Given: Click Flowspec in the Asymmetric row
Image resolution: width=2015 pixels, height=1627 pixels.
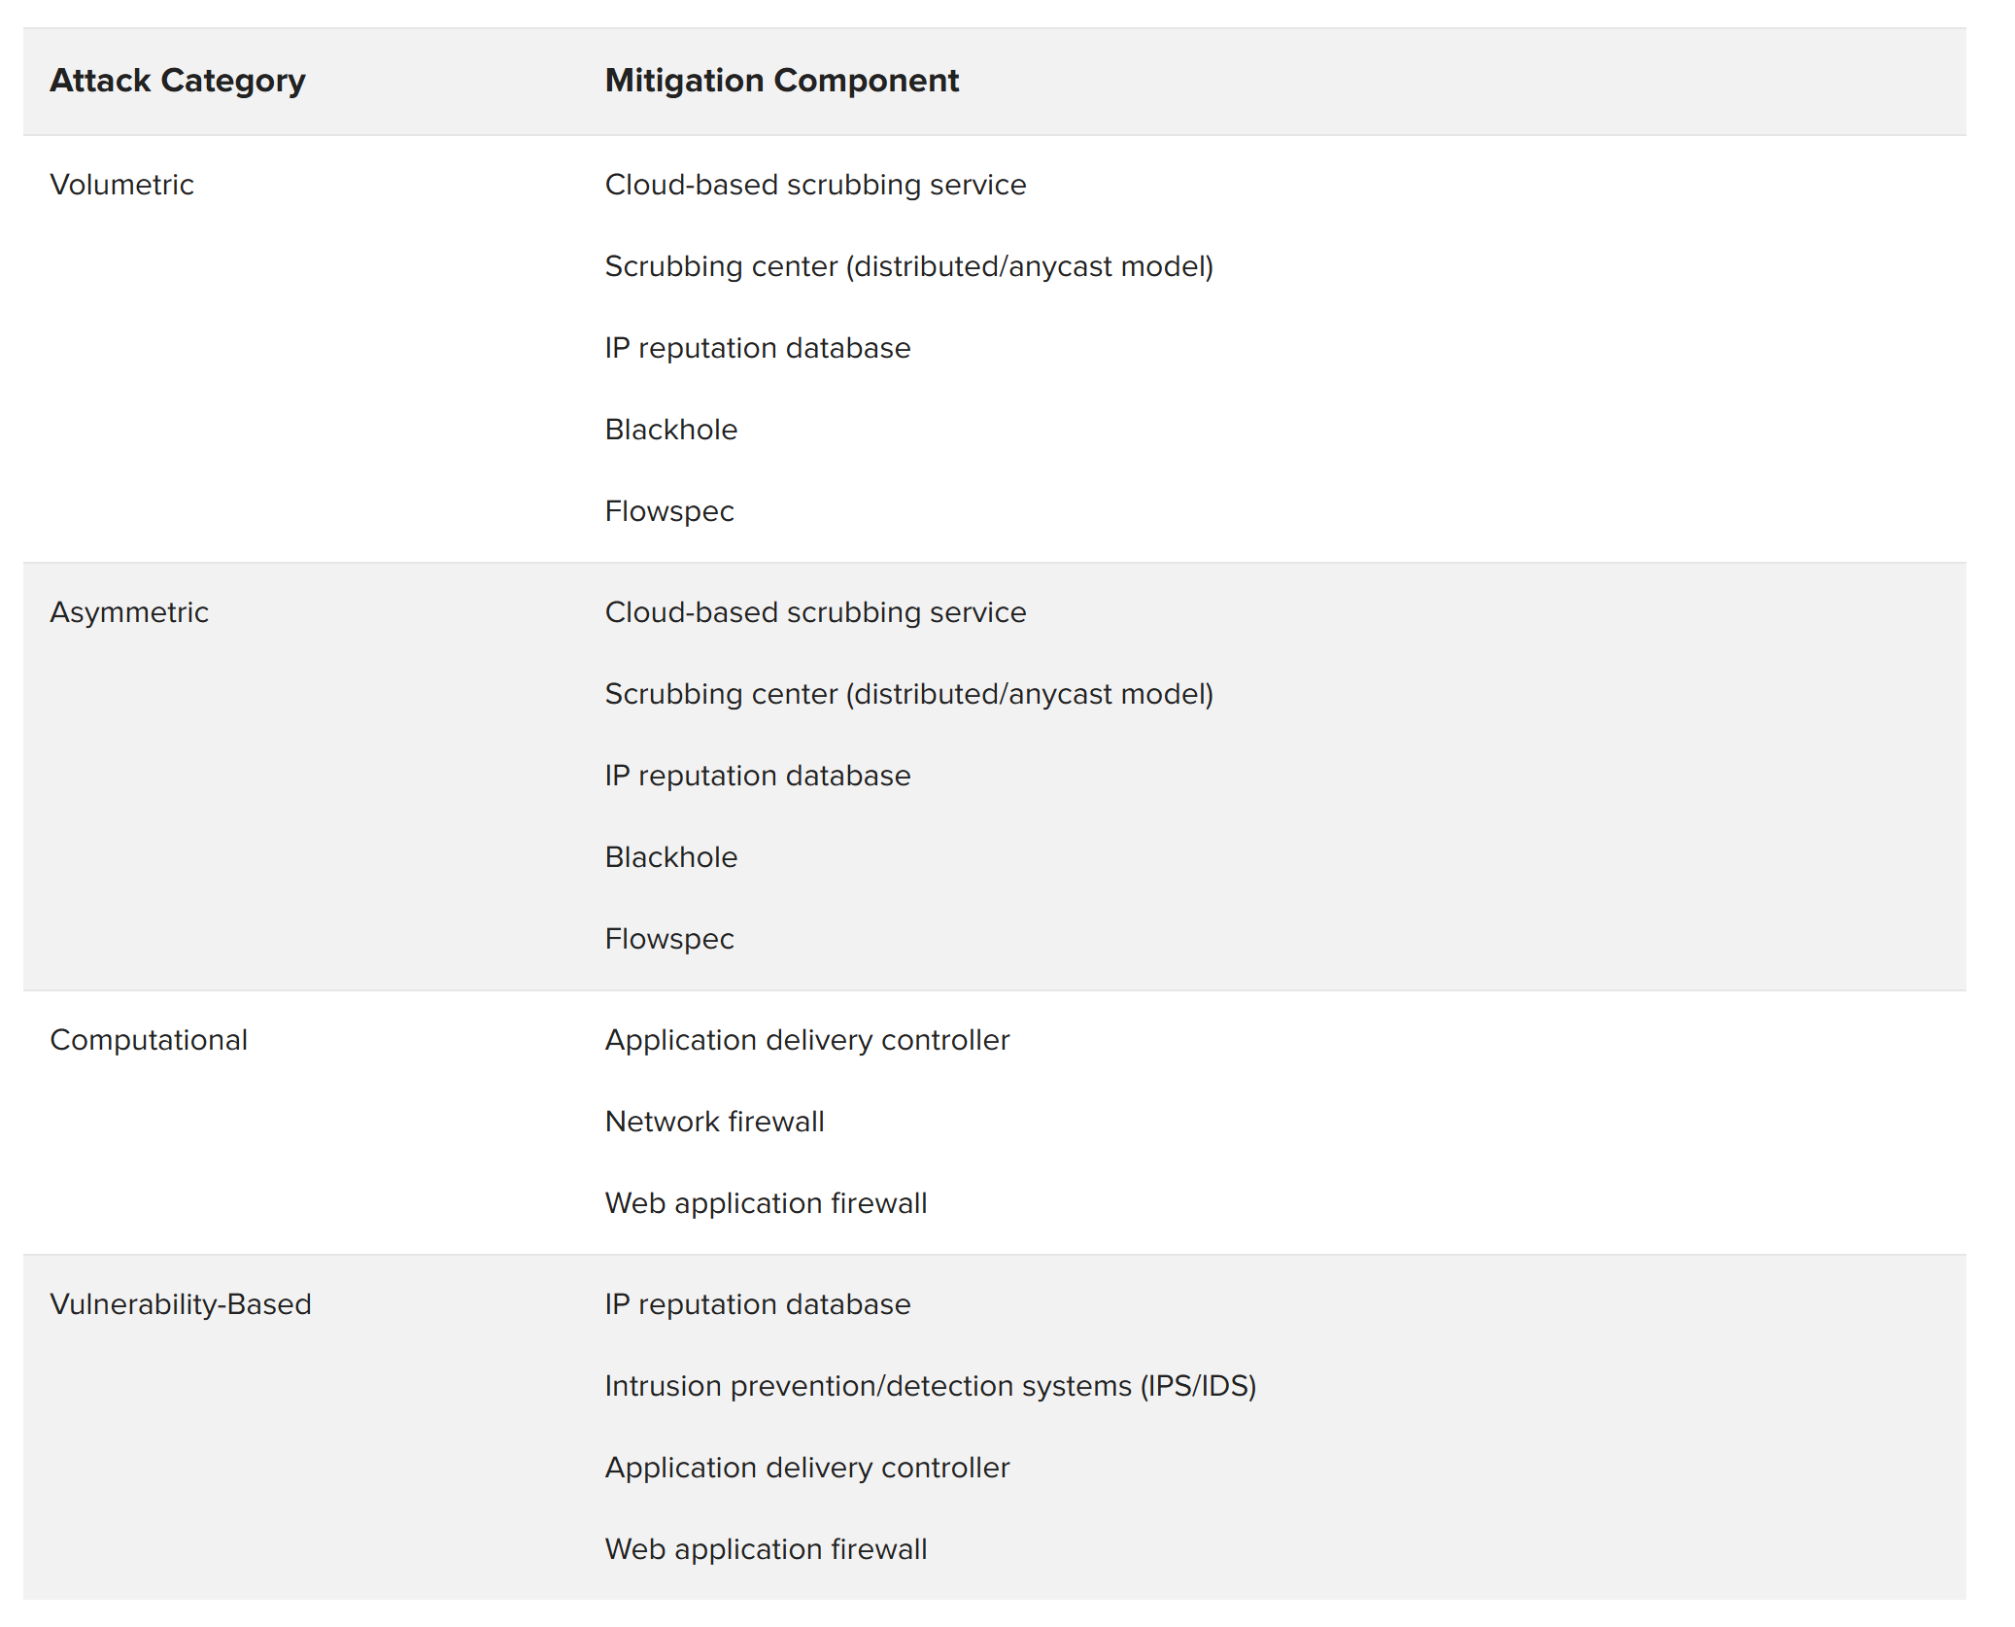Looking at the screenshot, I should (669, 939).
